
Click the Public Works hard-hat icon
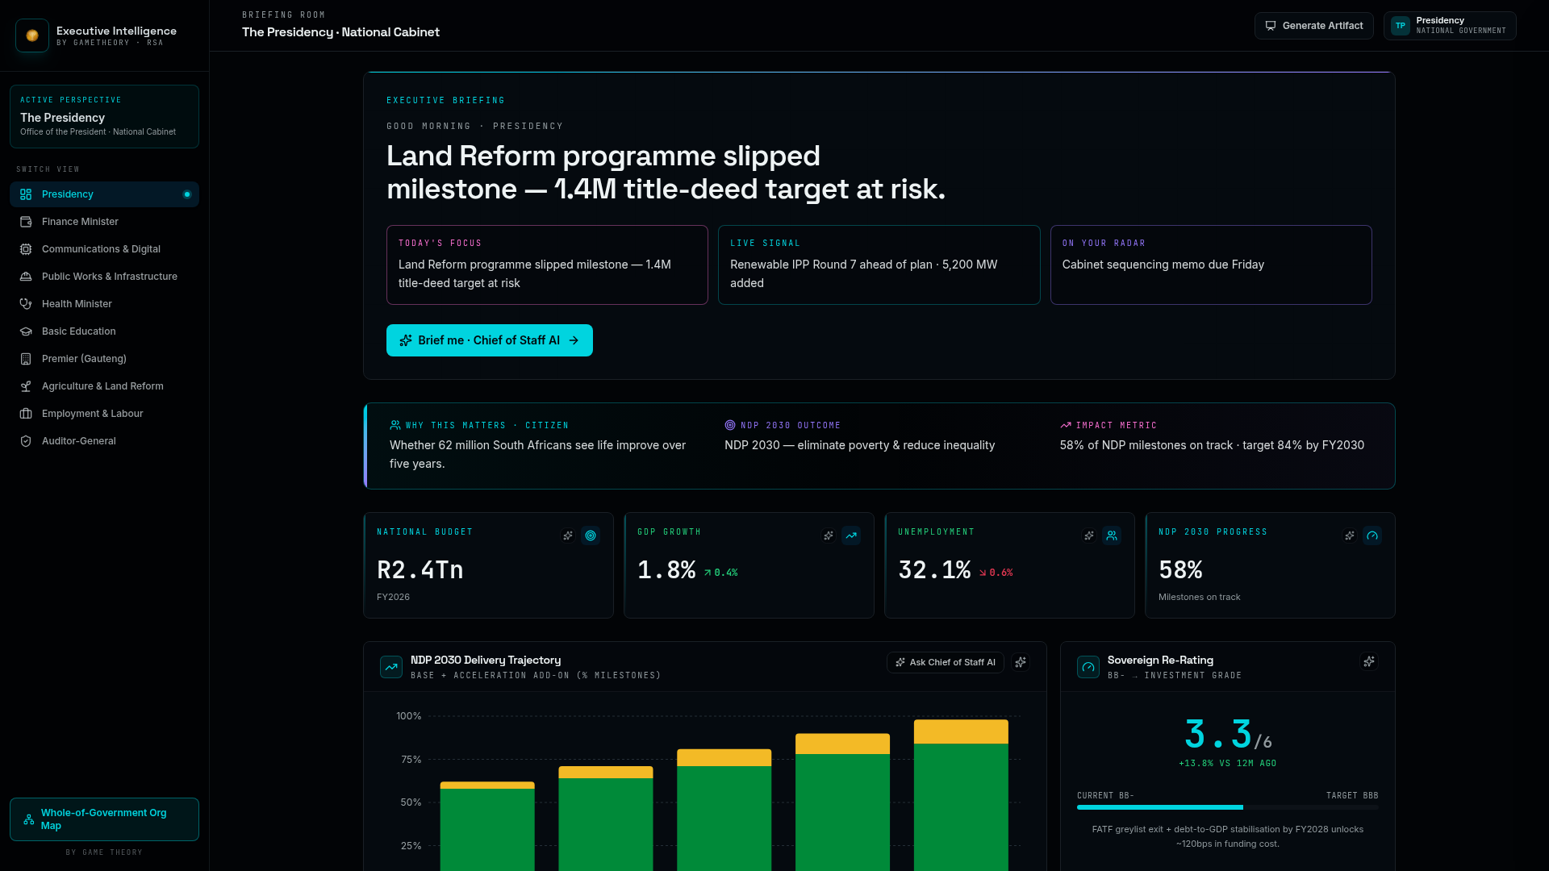(x=26, y=277)
